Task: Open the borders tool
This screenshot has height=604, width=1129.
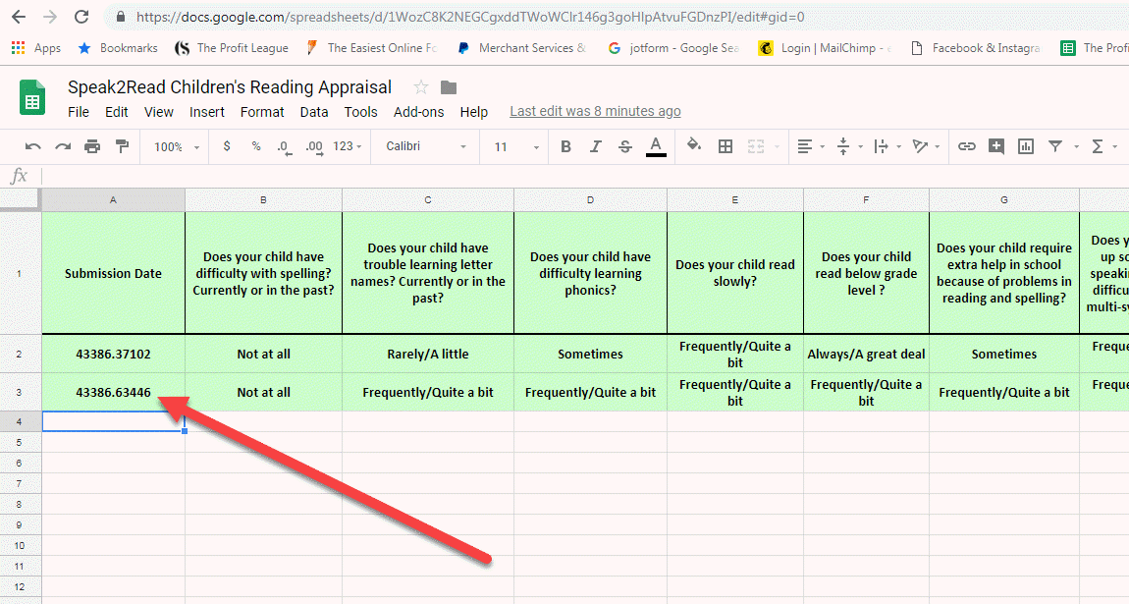Action: [x=726, y=145]
